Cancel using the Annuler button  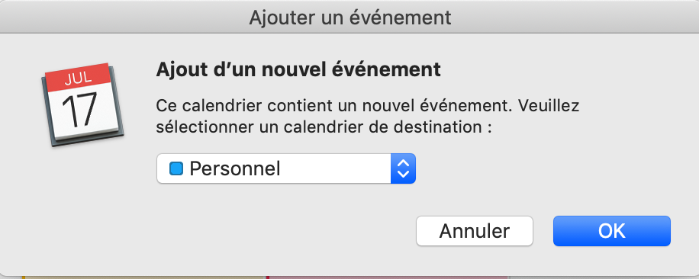pos(475,231)
